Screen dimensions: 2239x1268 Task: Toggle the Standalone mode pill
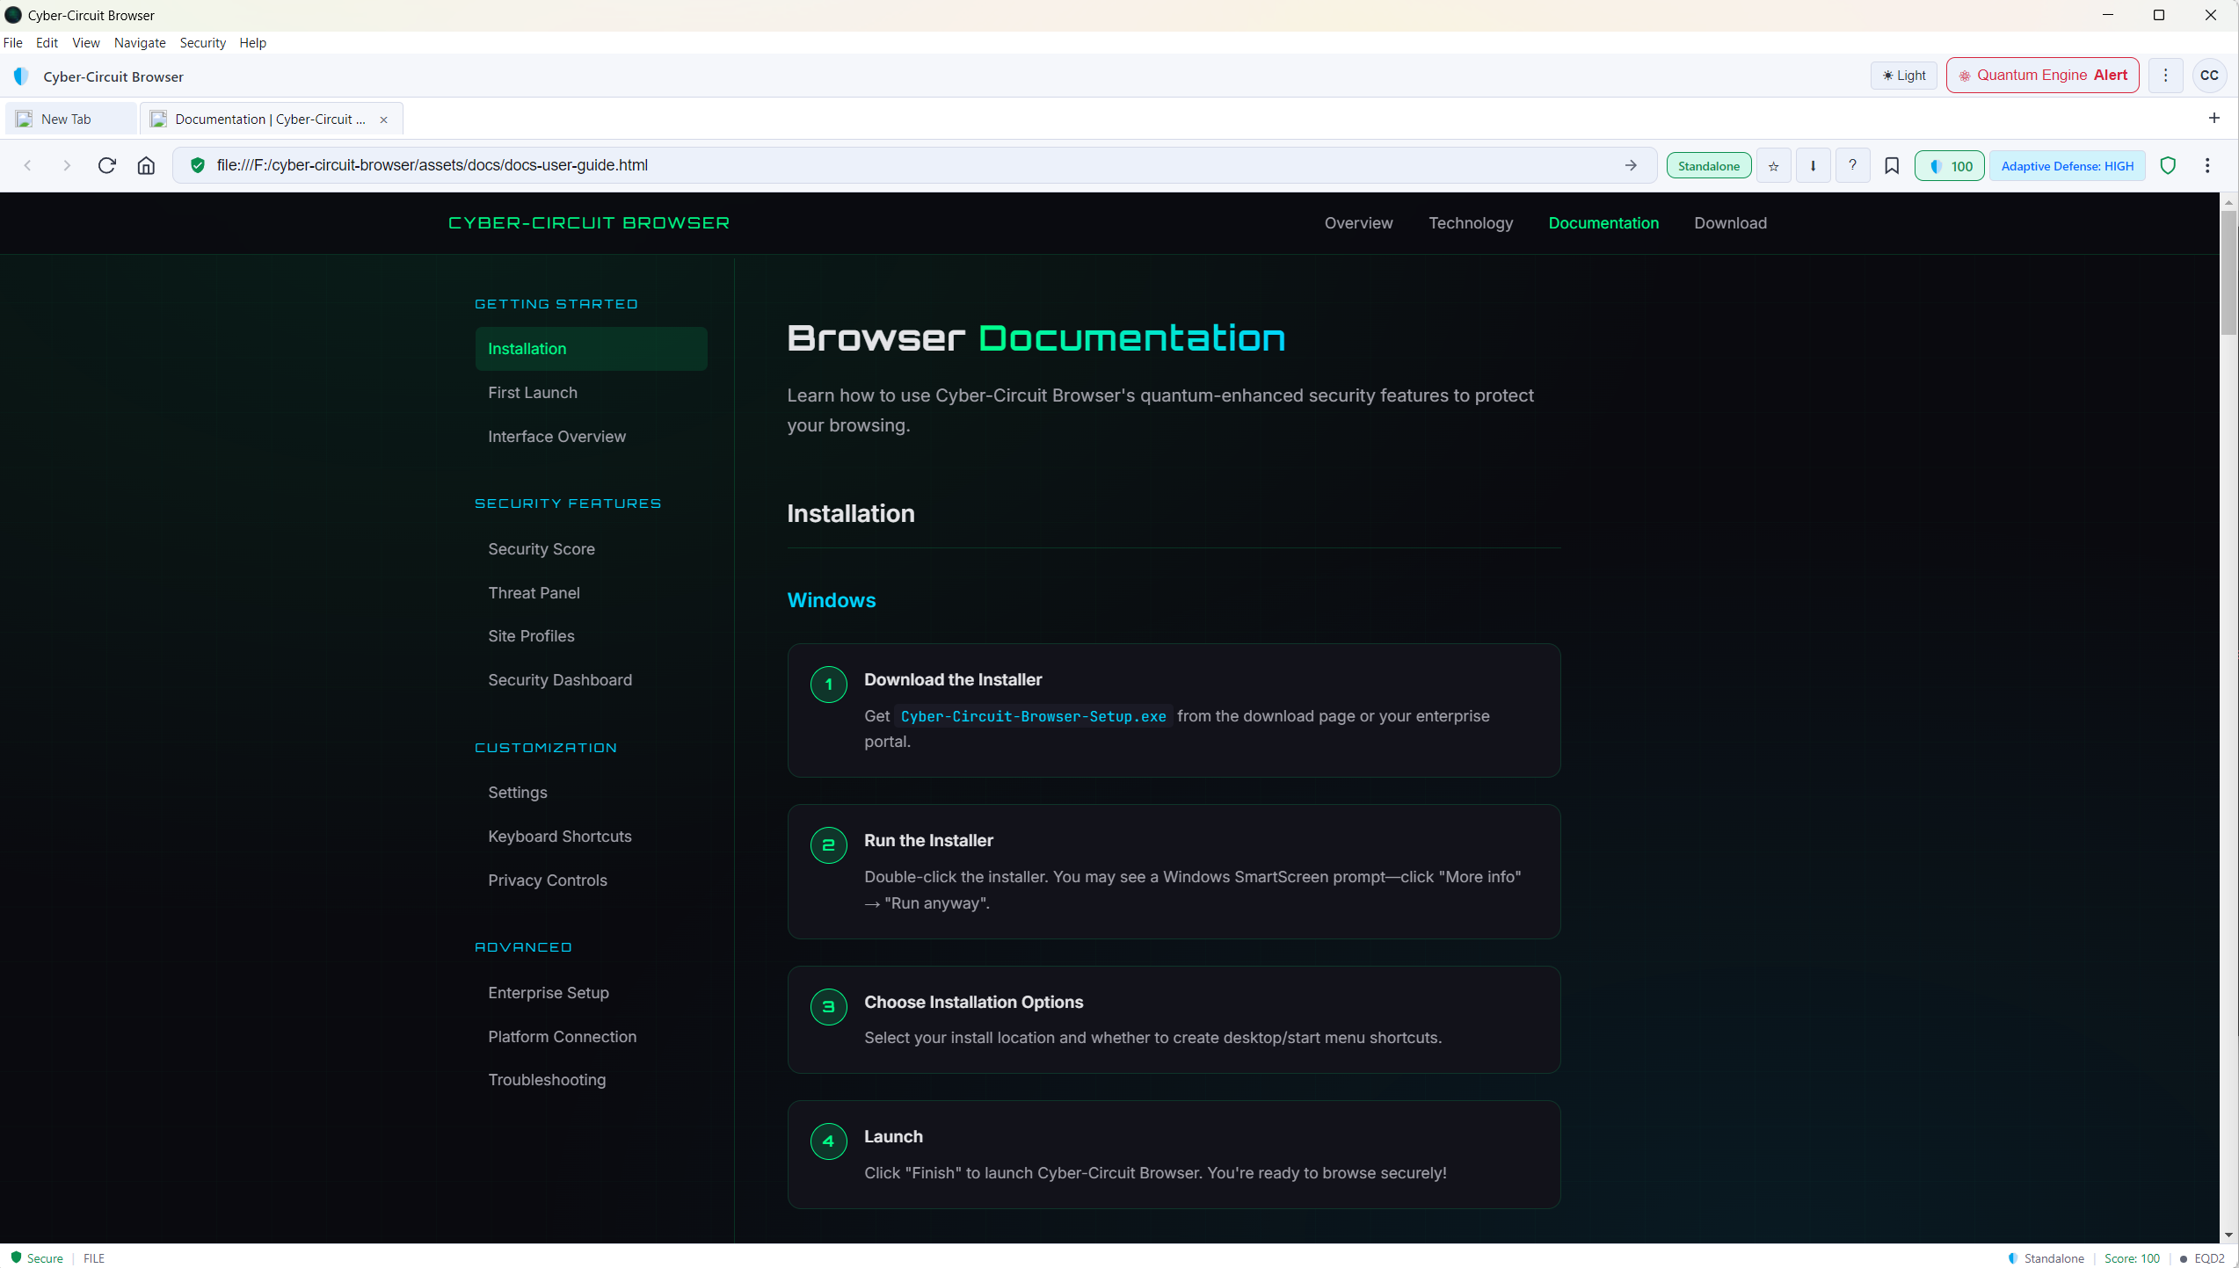[x=1707, y=165]
